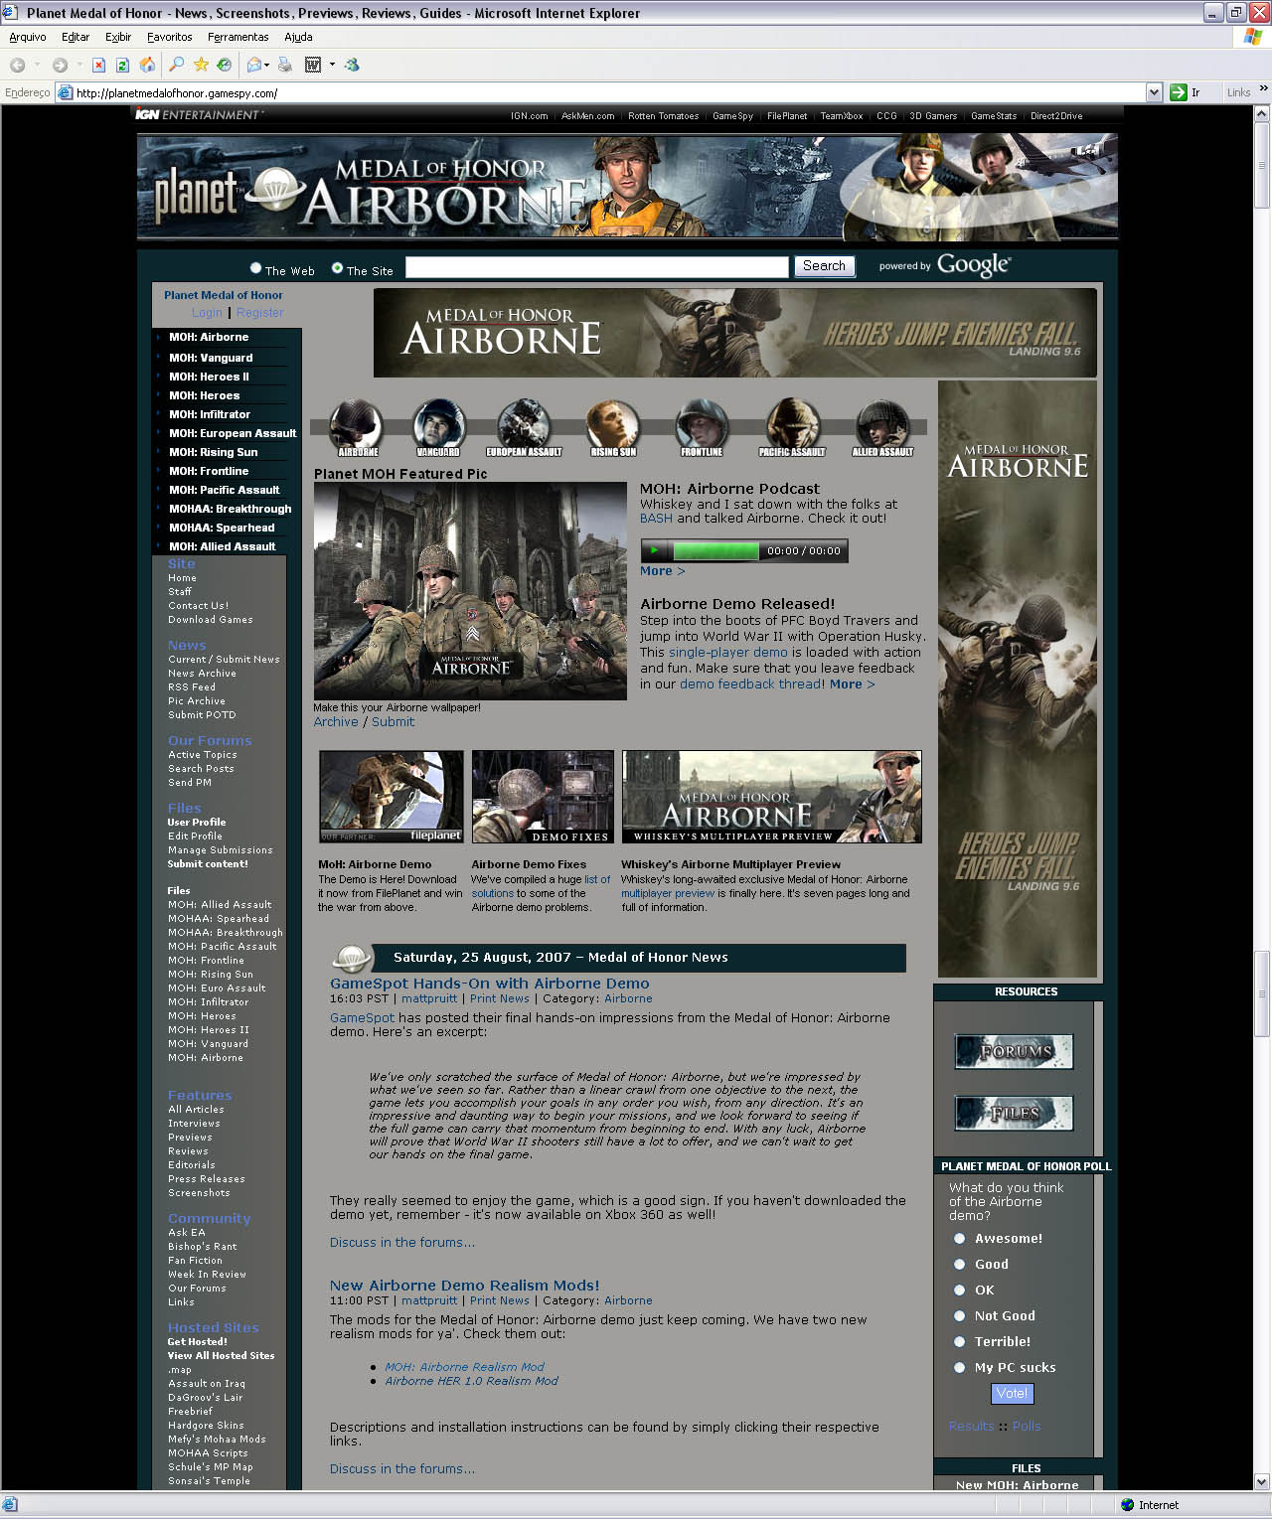Open "GameSpot Hands-On with Airborne Demo" headline
The width and height of the screenshot is (1272, 1520).
[489, 984]
